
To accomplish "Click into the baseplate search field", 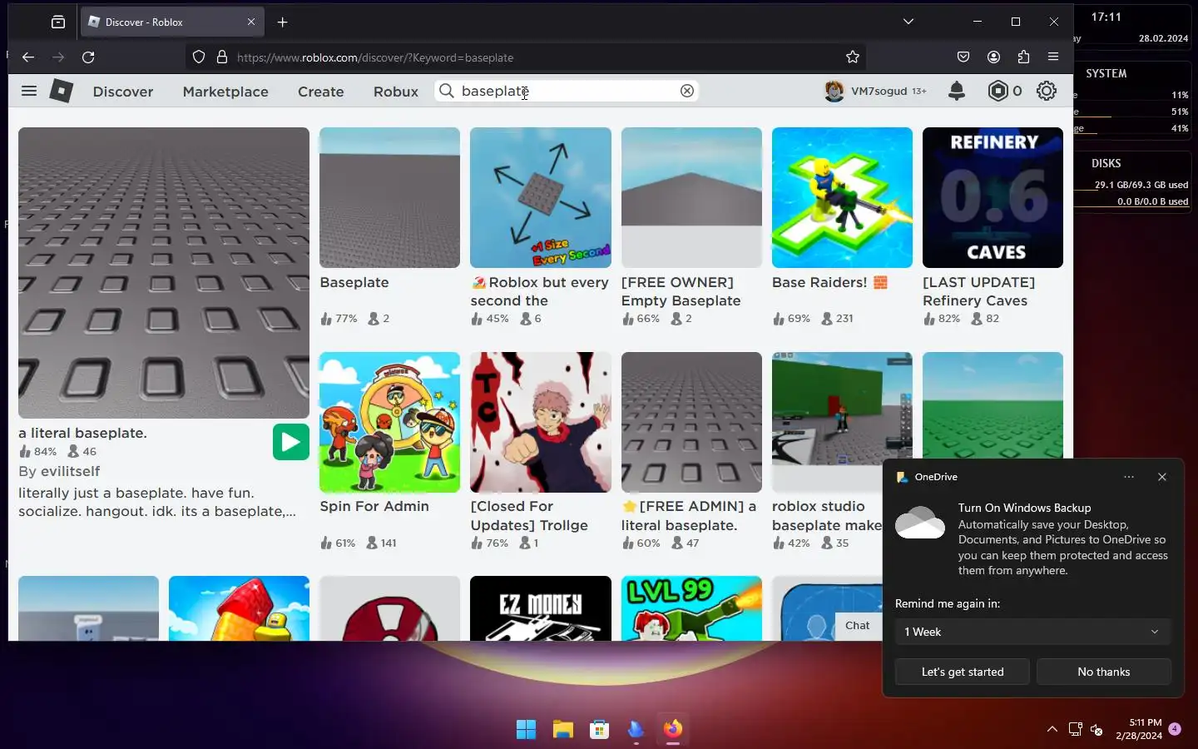I will click(567, 91).
